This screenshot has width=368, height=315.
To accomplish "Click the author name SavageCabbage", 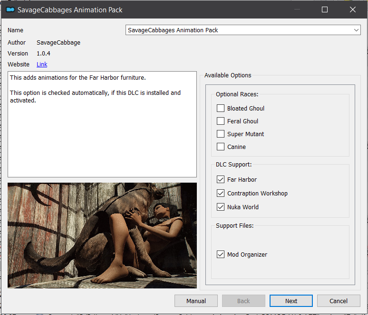I will pyautogui.click(x=58, y=43).
